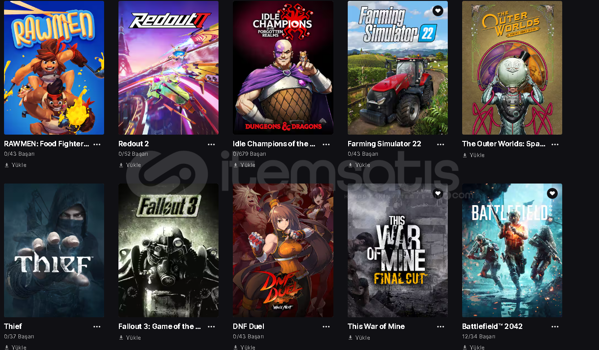Open the three-dot menu for This War of Mine
The height and width of the screenshot is (350, 599).
441,327
